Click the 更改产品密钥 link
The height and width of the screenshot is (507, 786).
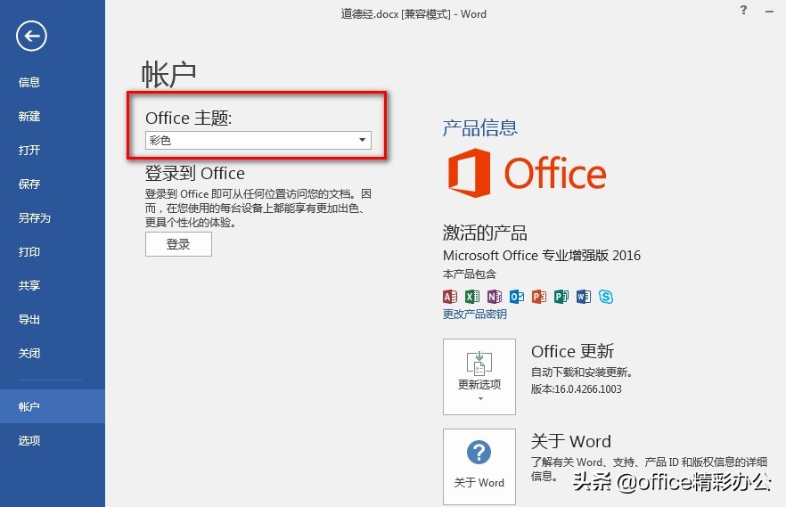point(475,315)
